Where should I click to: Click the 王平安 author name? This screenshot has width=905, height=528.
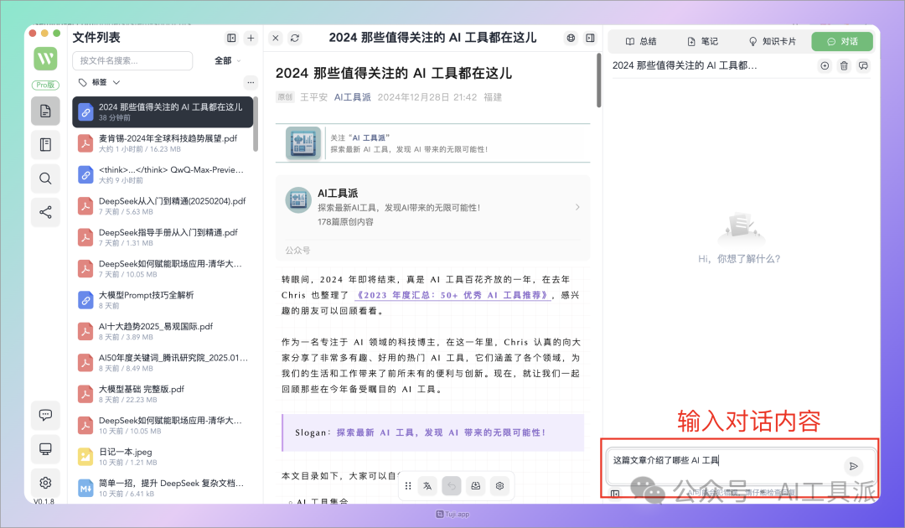(x=313, y=97)
